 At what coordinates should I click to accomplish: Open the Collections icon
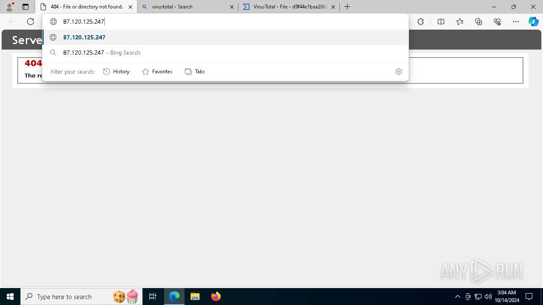point(479,22)
